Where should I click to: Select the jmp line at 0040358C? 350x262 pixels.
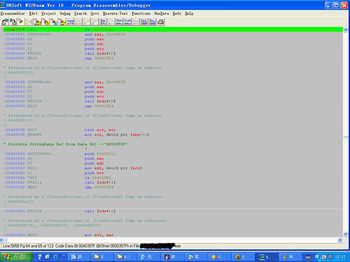(x=173, y=58)
